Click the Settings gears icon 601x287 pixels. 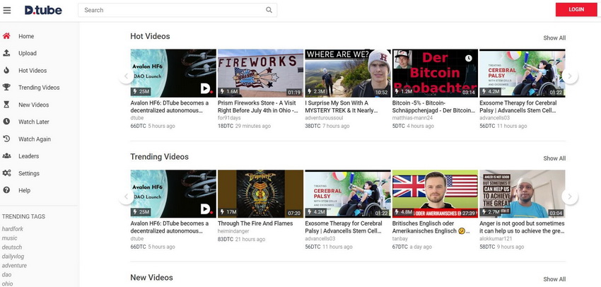coord(6,173)
